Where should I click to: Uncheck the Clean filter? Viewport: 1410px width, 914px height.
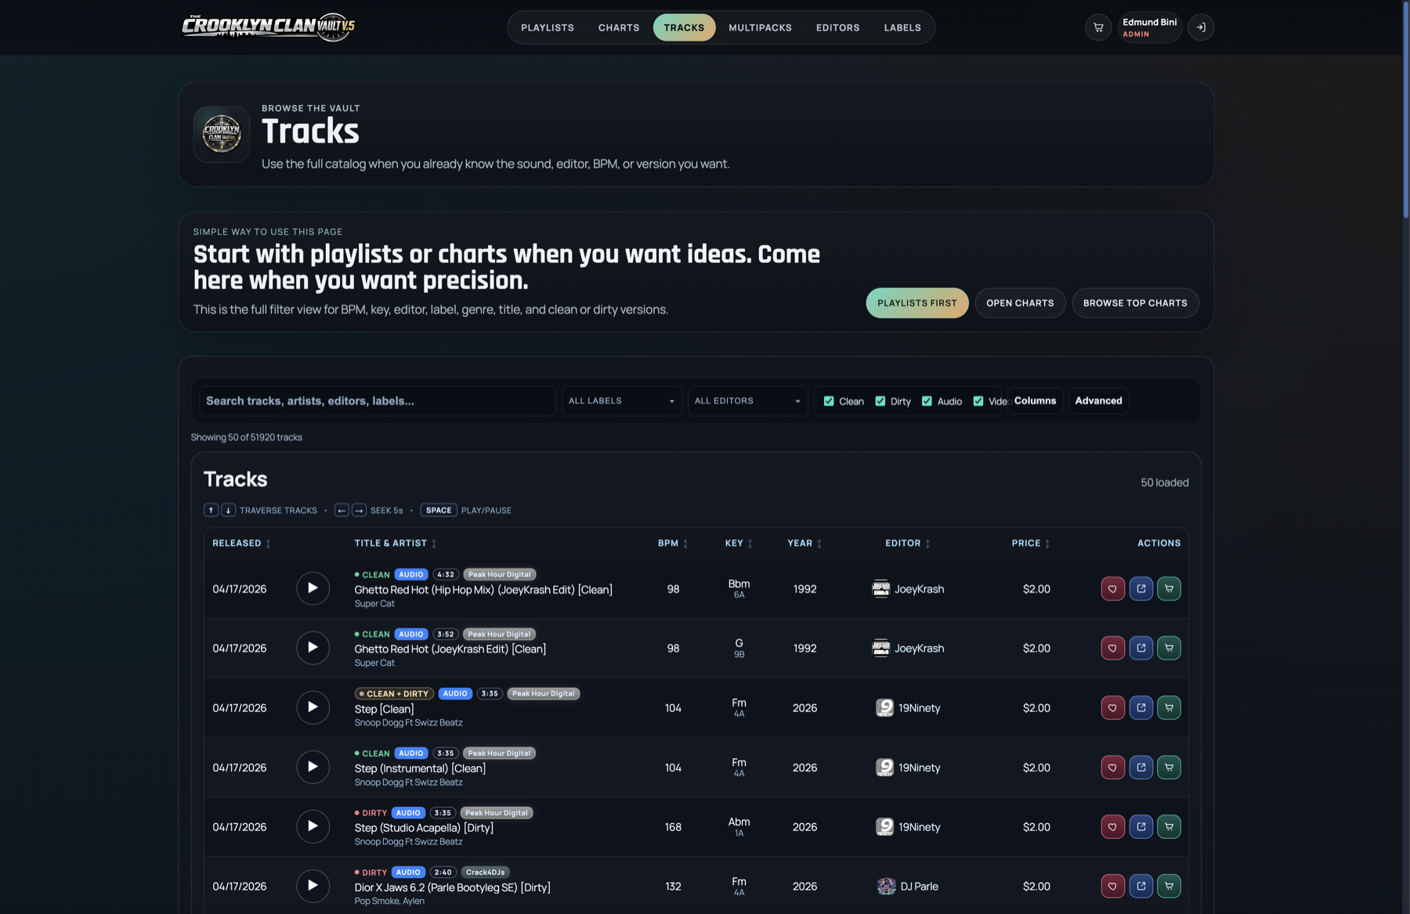(x=828, y=400)
